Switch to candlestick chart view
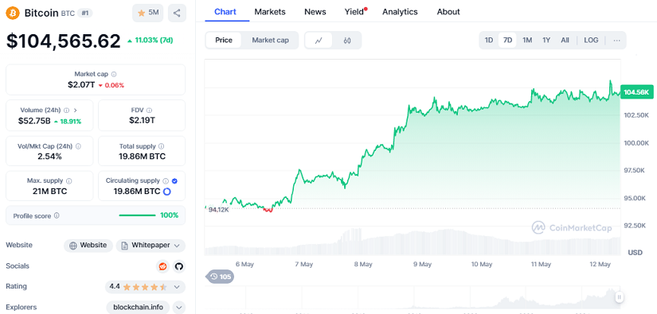Viewport: 657px width, 314px height. coord(347,41)
